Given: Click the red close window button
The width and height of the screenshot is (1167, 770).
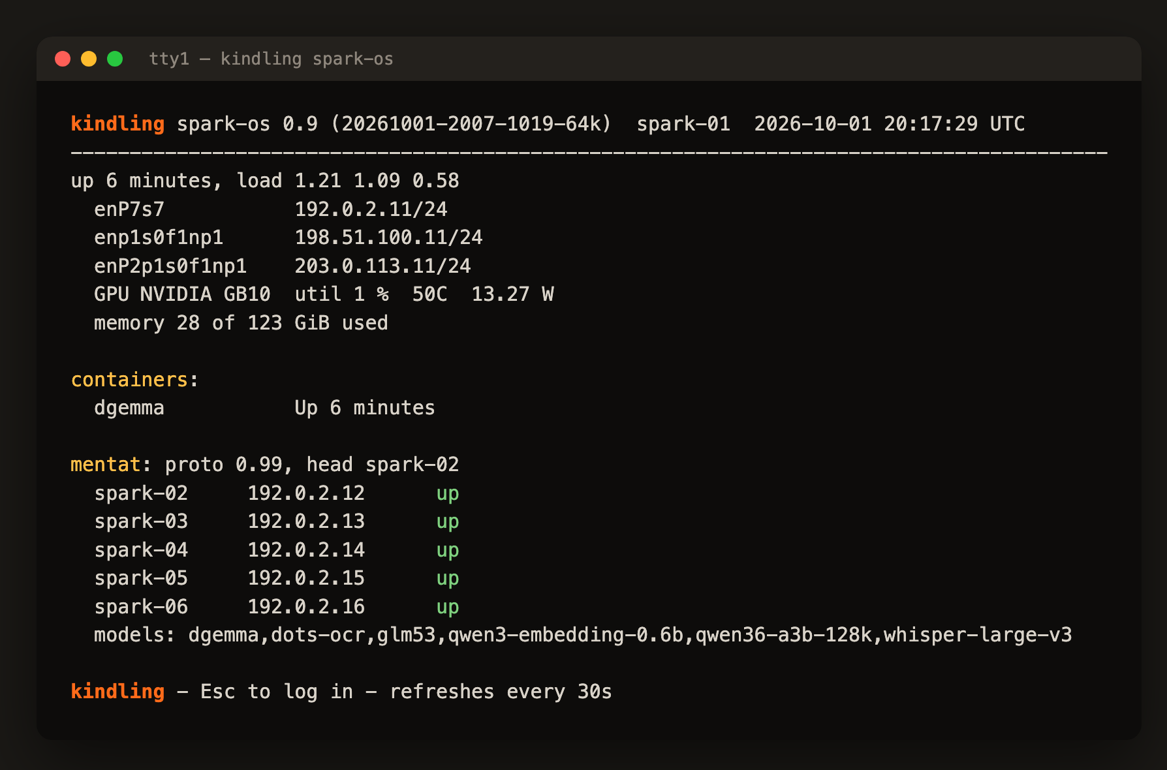Looking at the screenshot, I should [63, 59].
